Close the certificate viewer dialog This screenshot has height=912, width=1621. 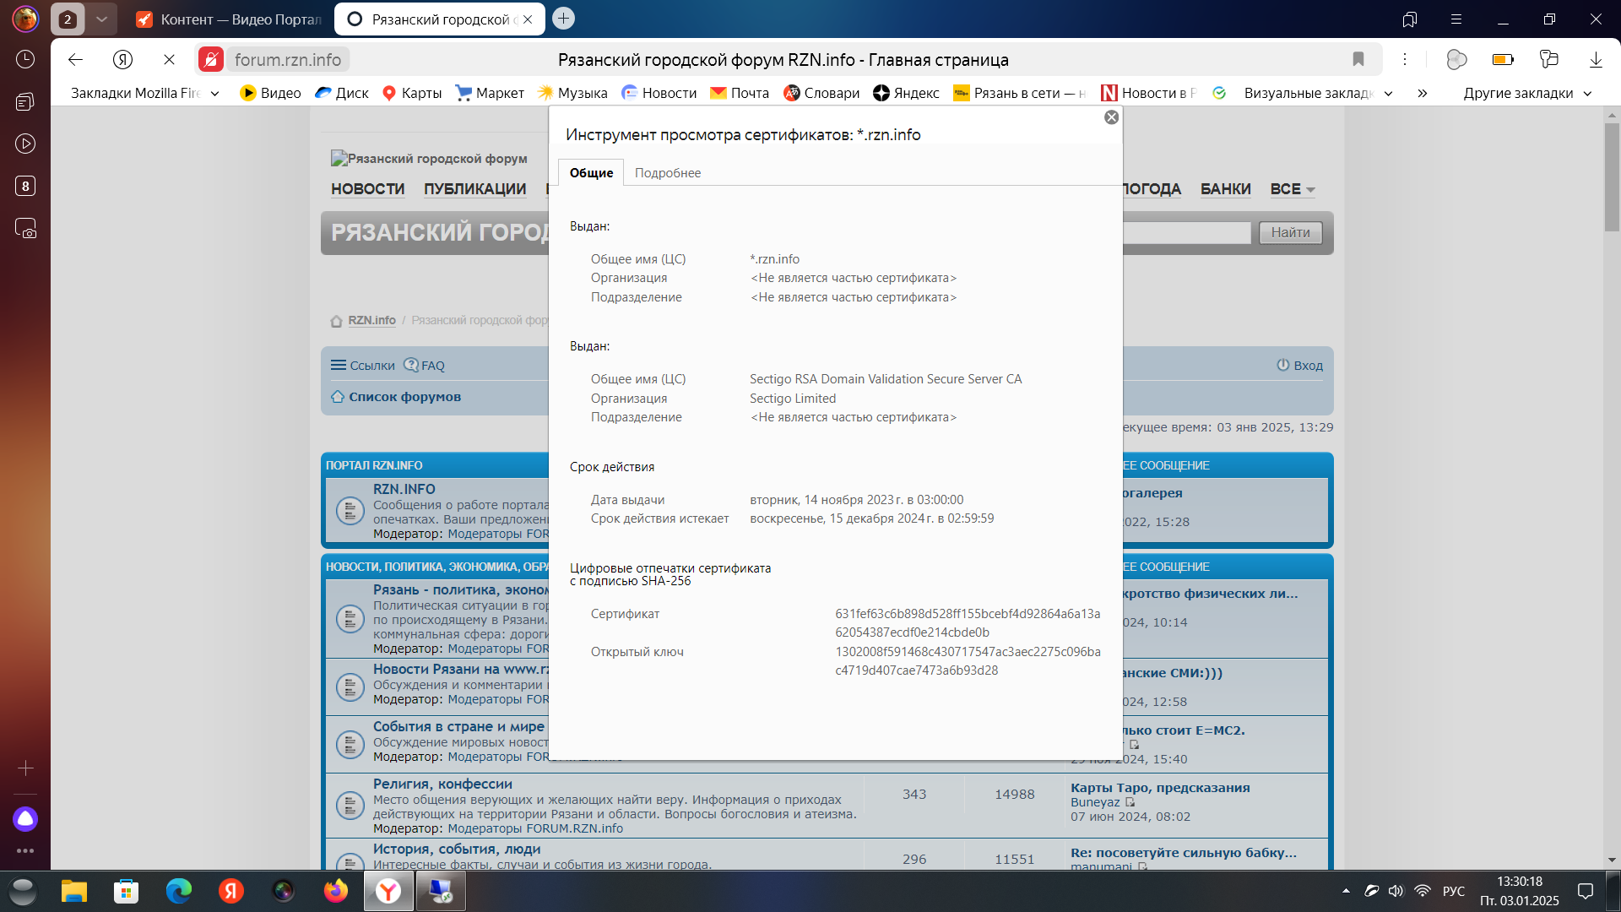1111,117
